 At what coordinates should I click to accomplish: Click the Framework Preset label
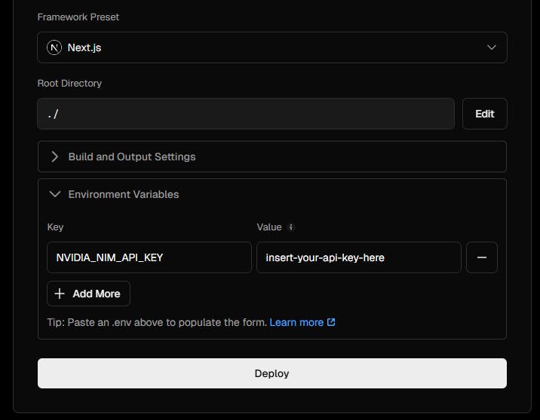tap(78, 17)
